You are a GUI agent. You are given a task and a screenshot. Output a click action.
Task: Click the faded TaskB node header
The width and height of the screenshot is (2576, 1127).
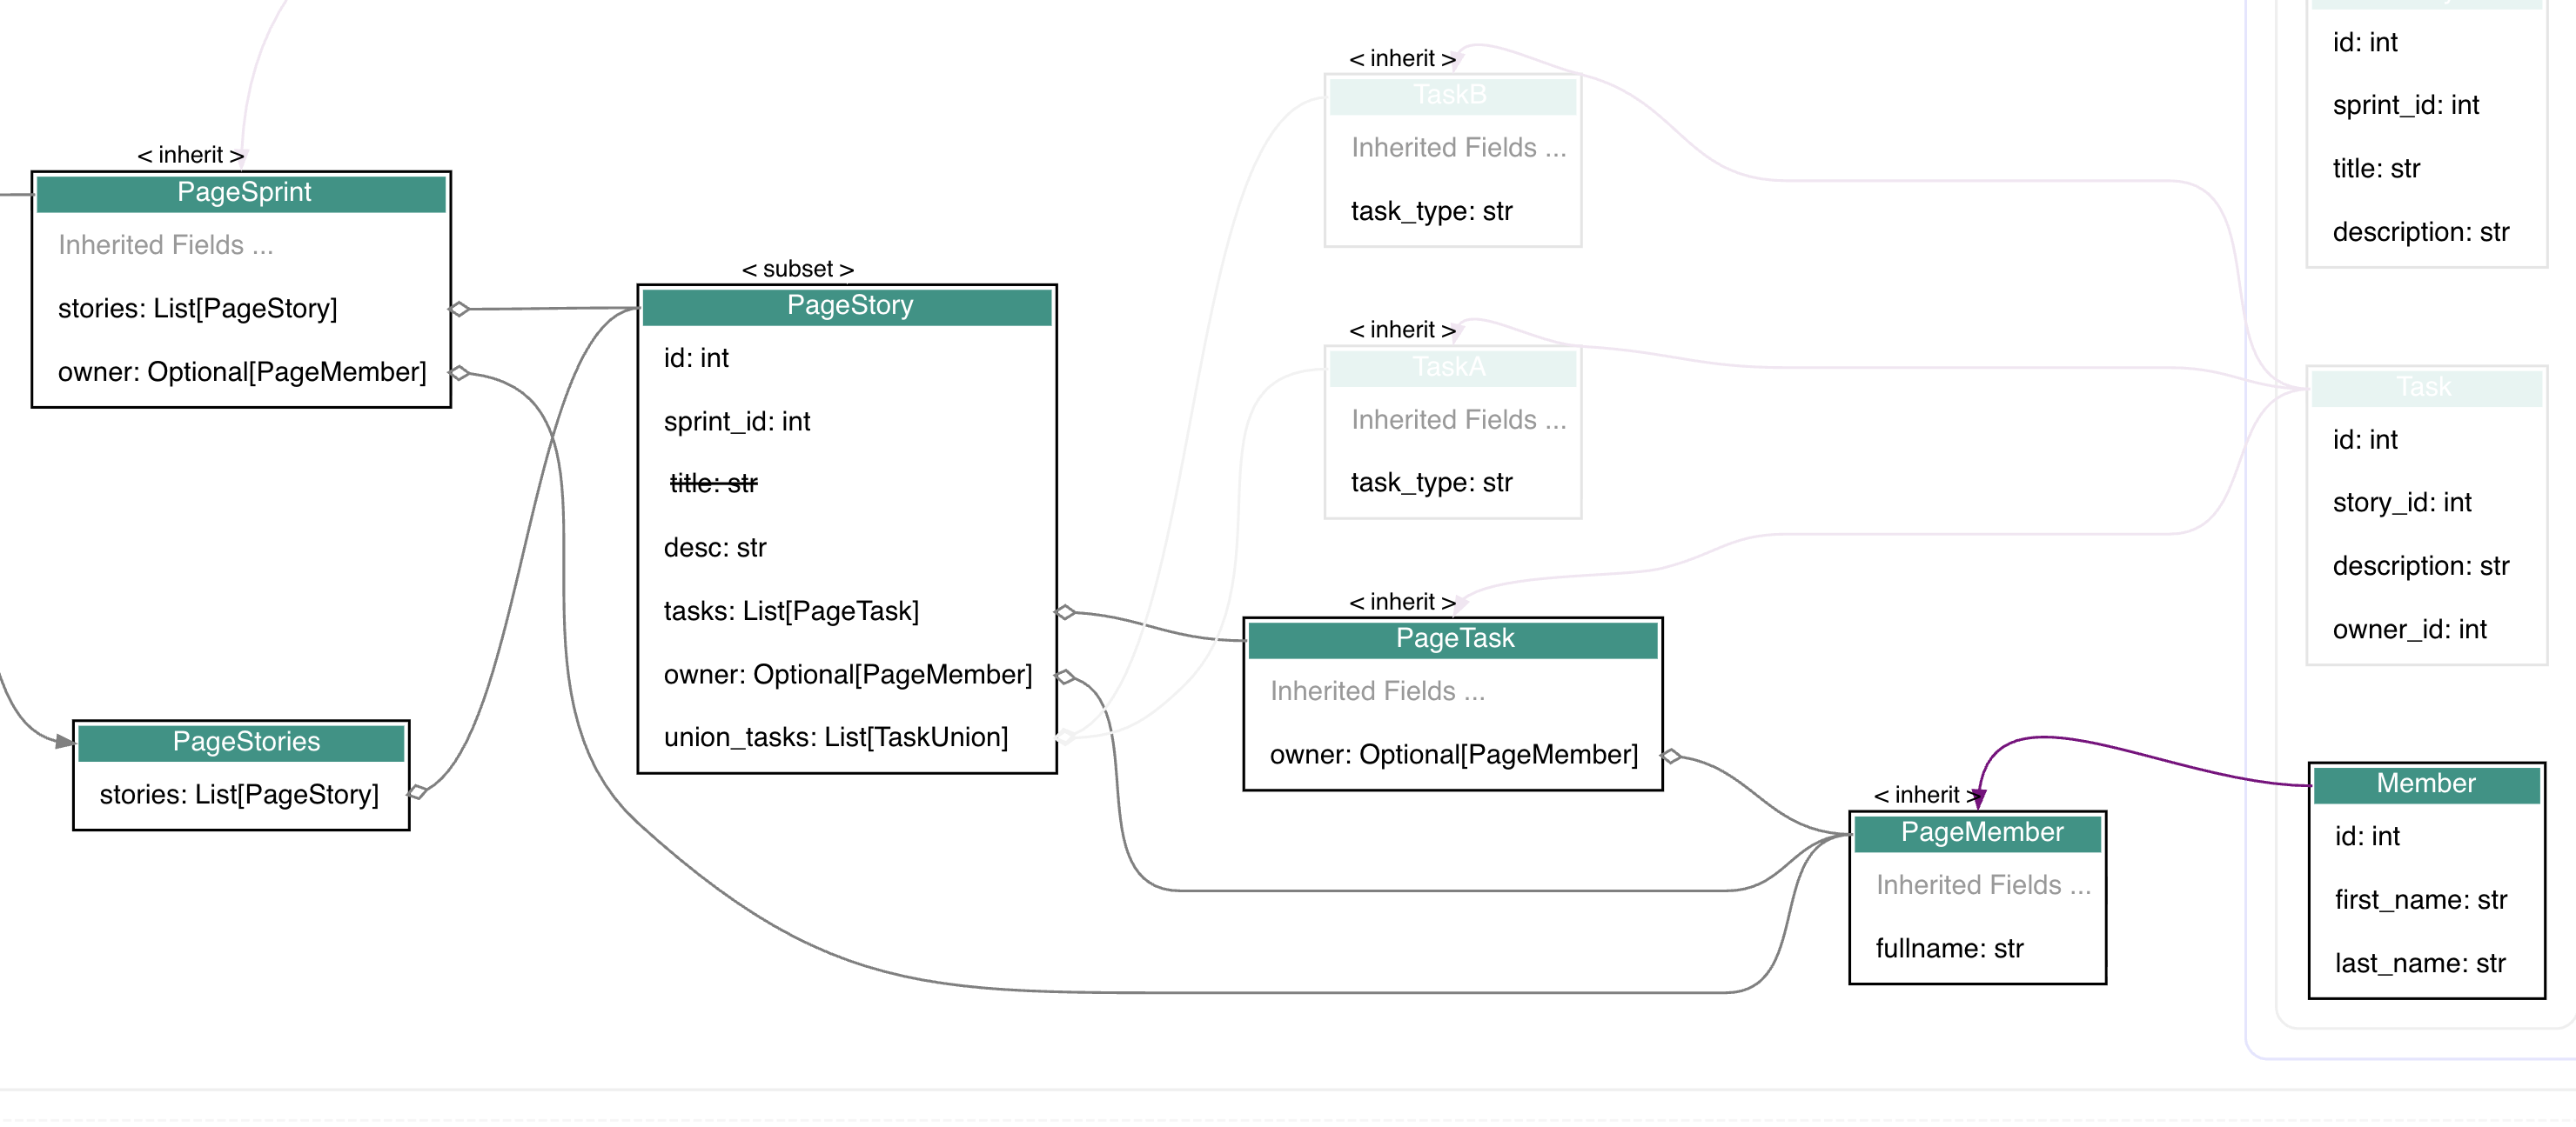pyautogui.click(x=1449, y=95)
